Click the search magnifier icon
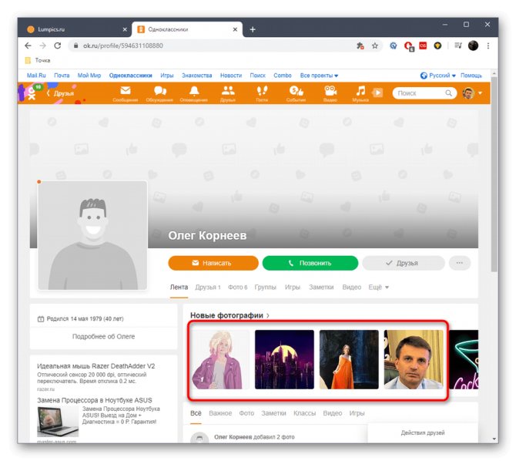 [x=448, y=93]
